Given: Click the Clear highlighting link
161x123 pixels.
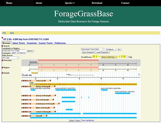Looking at the screenshot, I should tap(88, 121).
